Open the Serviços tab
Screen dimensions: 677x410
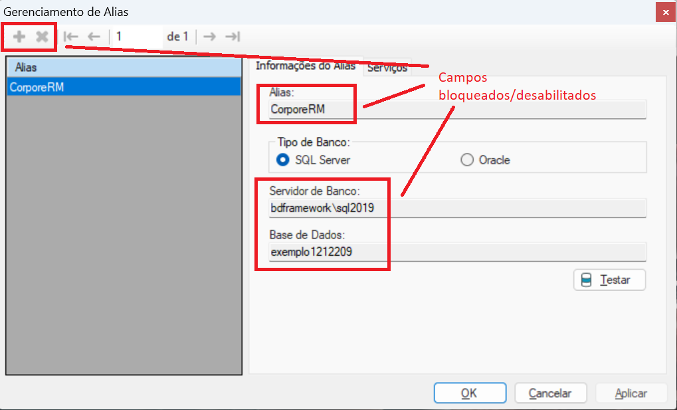tap(387, 68)
